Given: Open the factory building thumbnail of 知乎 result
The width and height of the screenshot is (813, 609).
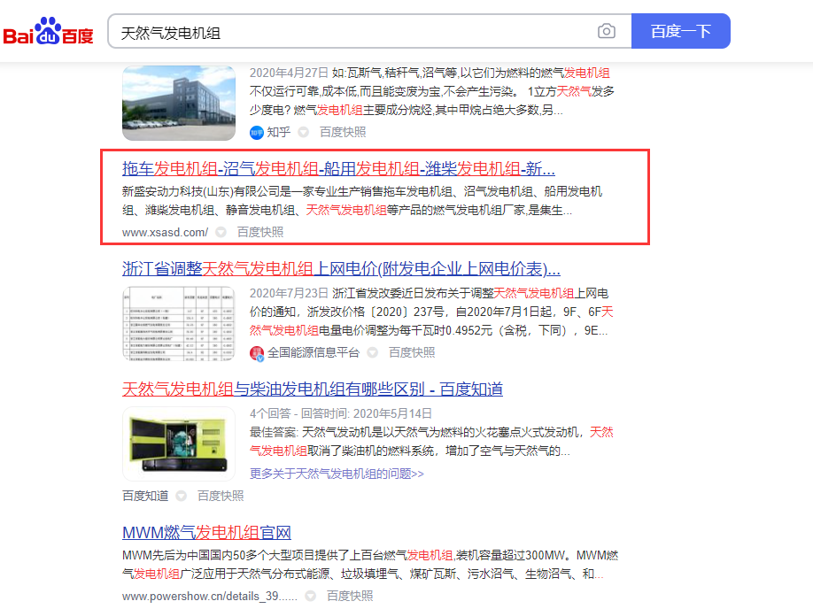Looking at the screenshot, I should [179, 104].
